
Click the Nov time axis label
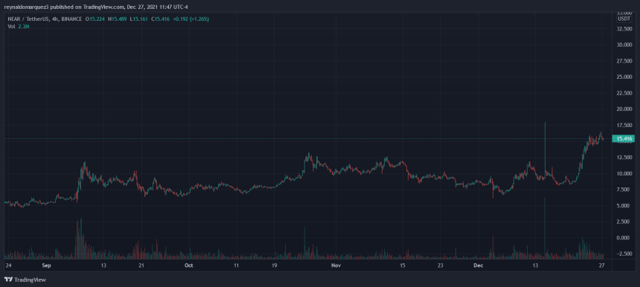336,265
